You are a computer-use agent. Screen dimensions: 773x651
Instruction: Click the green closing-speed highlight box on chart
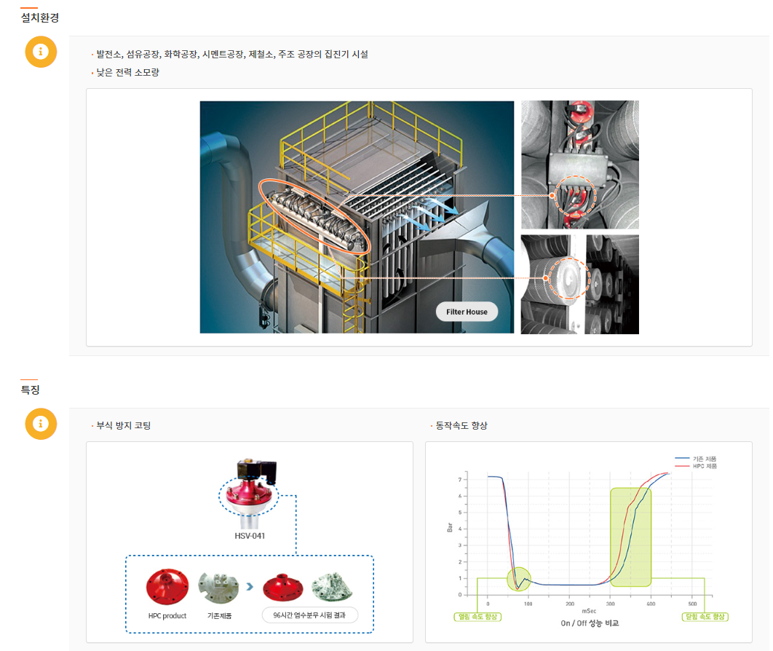coord(630,537)
